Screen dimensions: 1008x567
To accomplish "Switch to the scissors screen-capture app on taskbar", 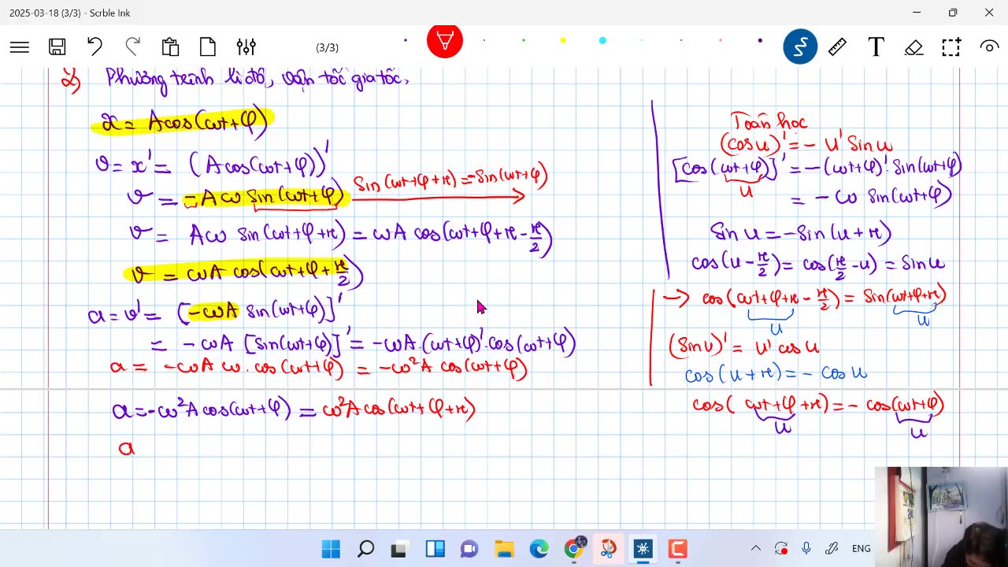I will tap(608, 549).
